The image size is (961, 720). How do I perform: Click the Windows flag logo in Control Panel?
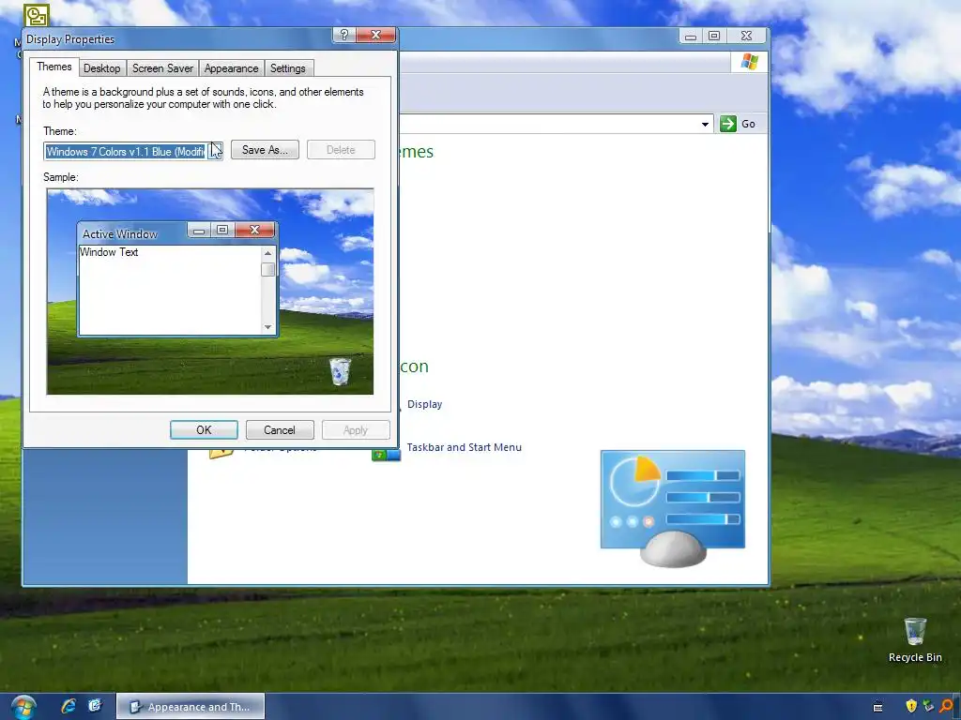coord(750,62)
